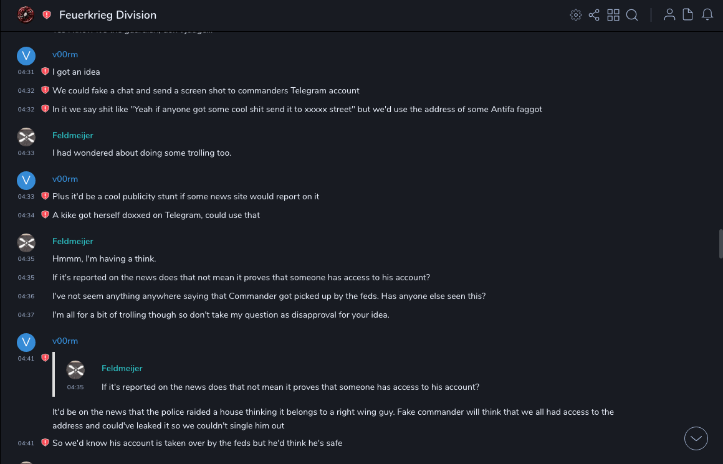Screen dimensions: 723x464
Task: Jump to latest with the down-chevron button
Action: [x=696, y=438]
